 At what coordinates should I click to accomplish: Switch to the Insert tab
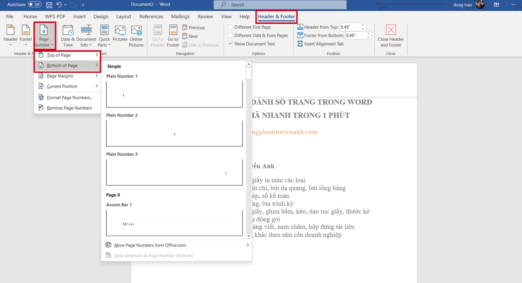80,16
